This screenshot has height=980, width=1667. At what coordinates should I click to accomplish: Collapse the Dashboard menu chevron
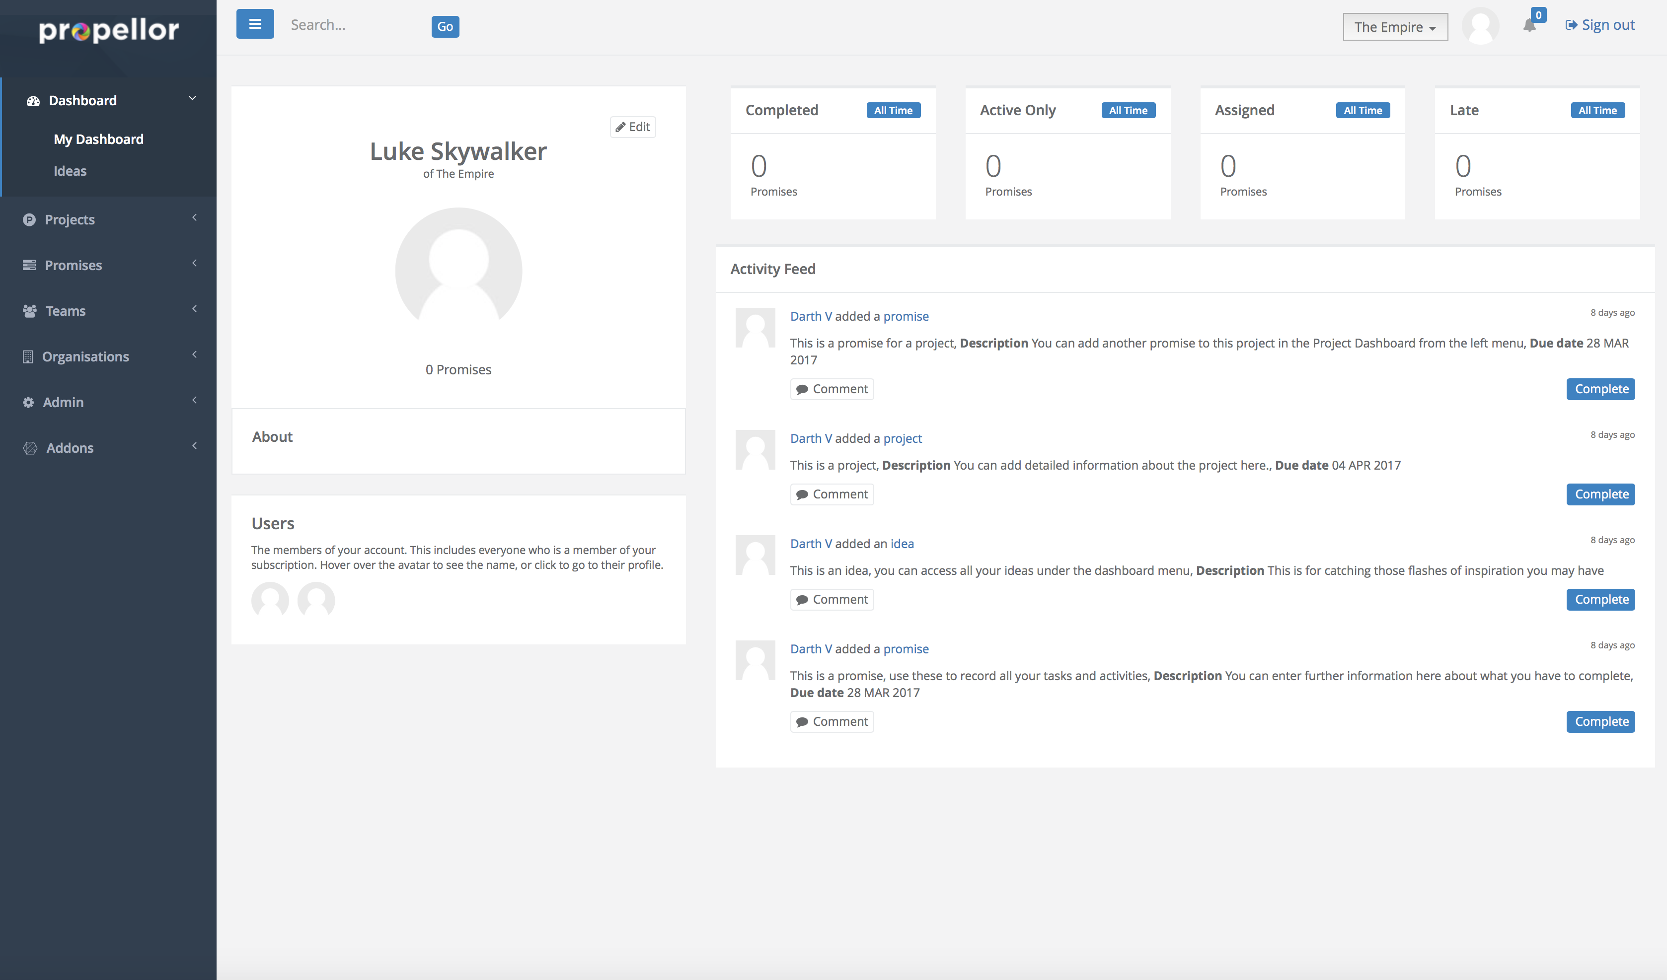click(193, 98)
